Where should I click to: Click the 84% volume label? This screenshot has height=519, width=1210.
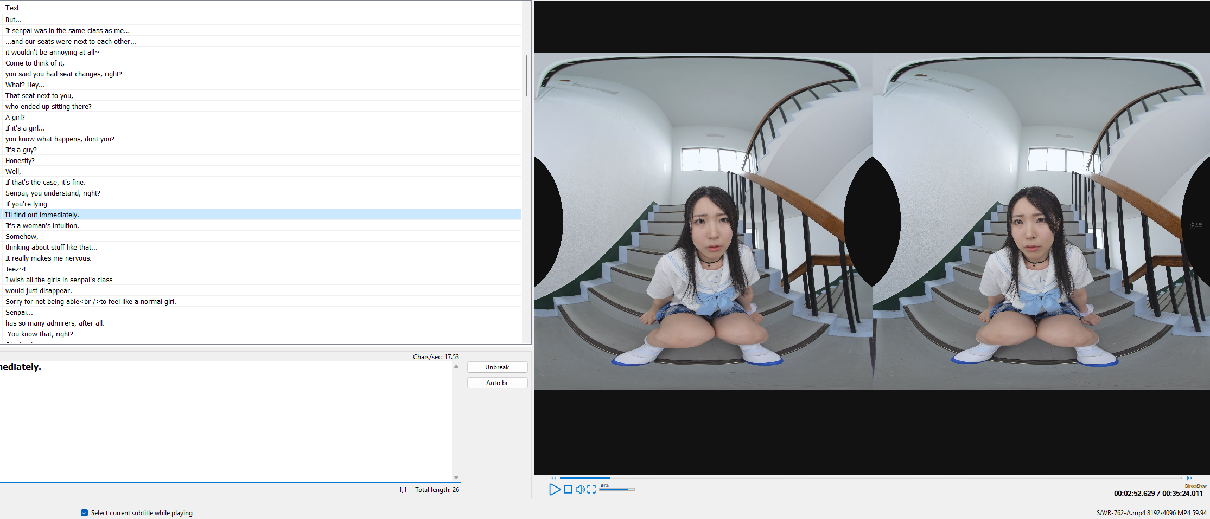604,485
